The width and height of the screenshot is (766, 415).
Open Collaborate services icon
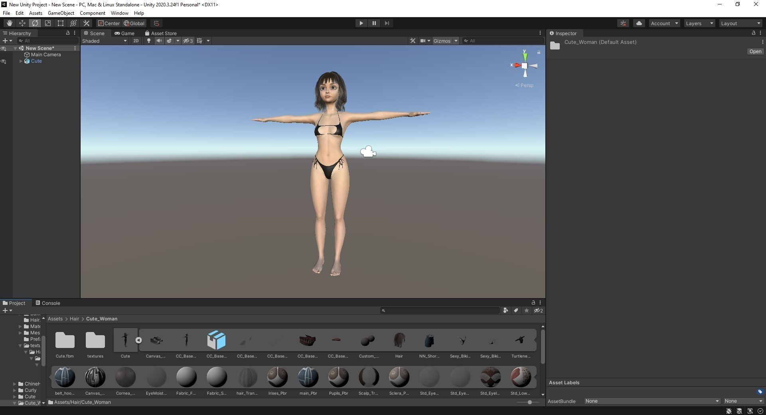623,23
